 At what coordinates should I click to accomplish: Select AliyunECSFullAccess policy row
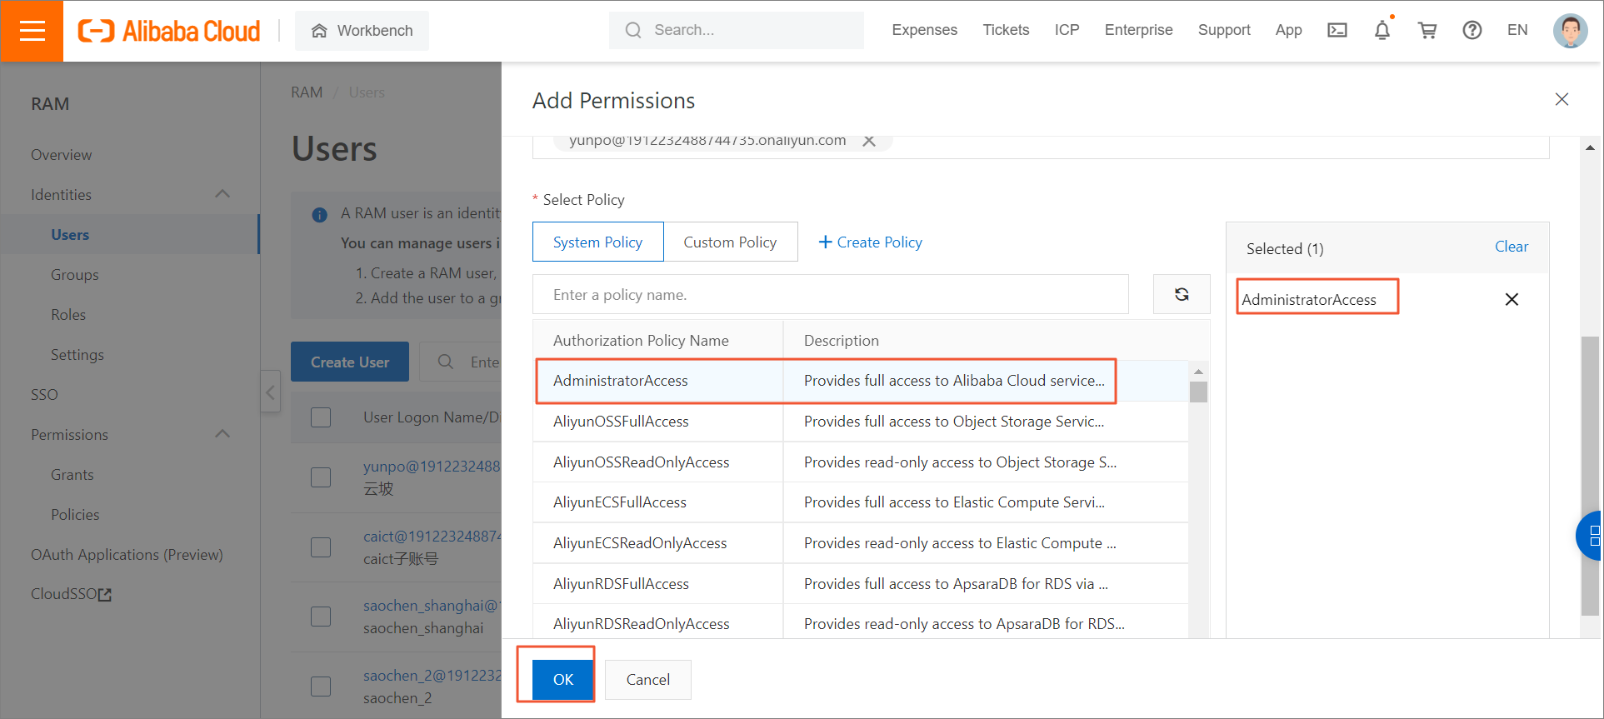click(x=861, y=502)
